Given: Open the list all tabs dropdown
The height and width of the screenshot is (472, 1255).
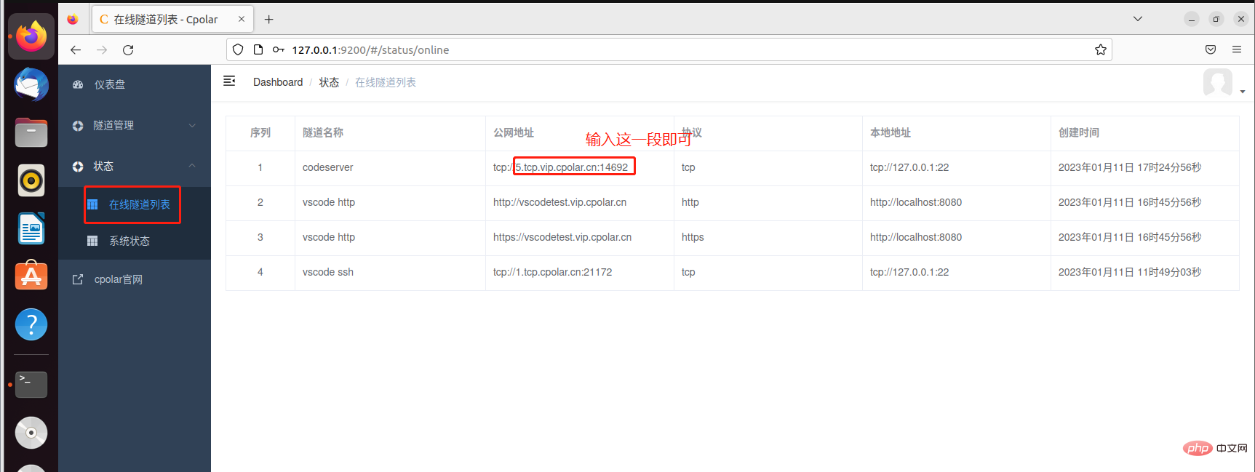Looking at the screenshot, I should point(1138,19).
